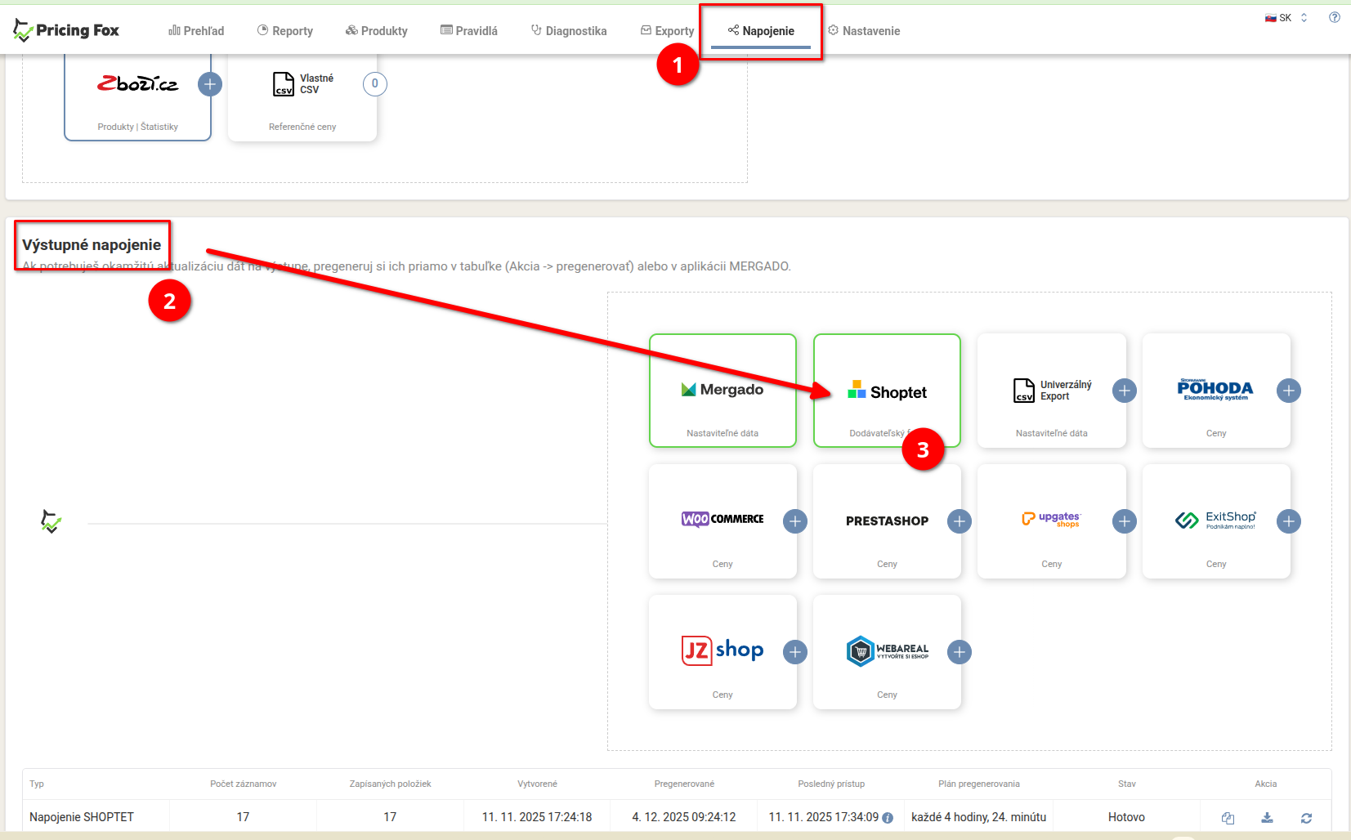The width and height of the screenshot is (1351, 840).
Task: Open the SK language dropdown
Action: (1286, 18)
